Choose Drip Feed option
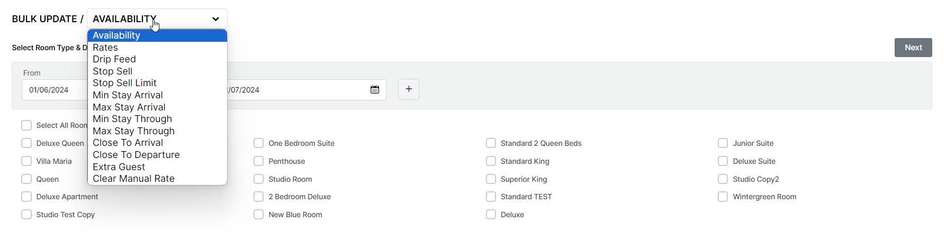The image size is (946, 232). click(x=114, y=59)
